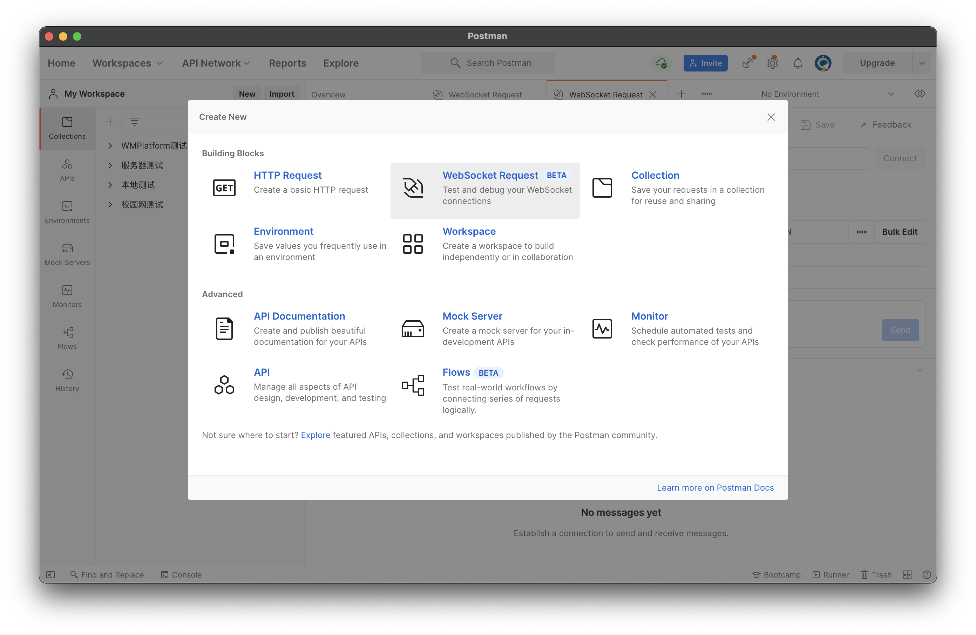Open the tab options ellipsis menu
This screenshot has height=635, width=976.
[x=706, y=94]
